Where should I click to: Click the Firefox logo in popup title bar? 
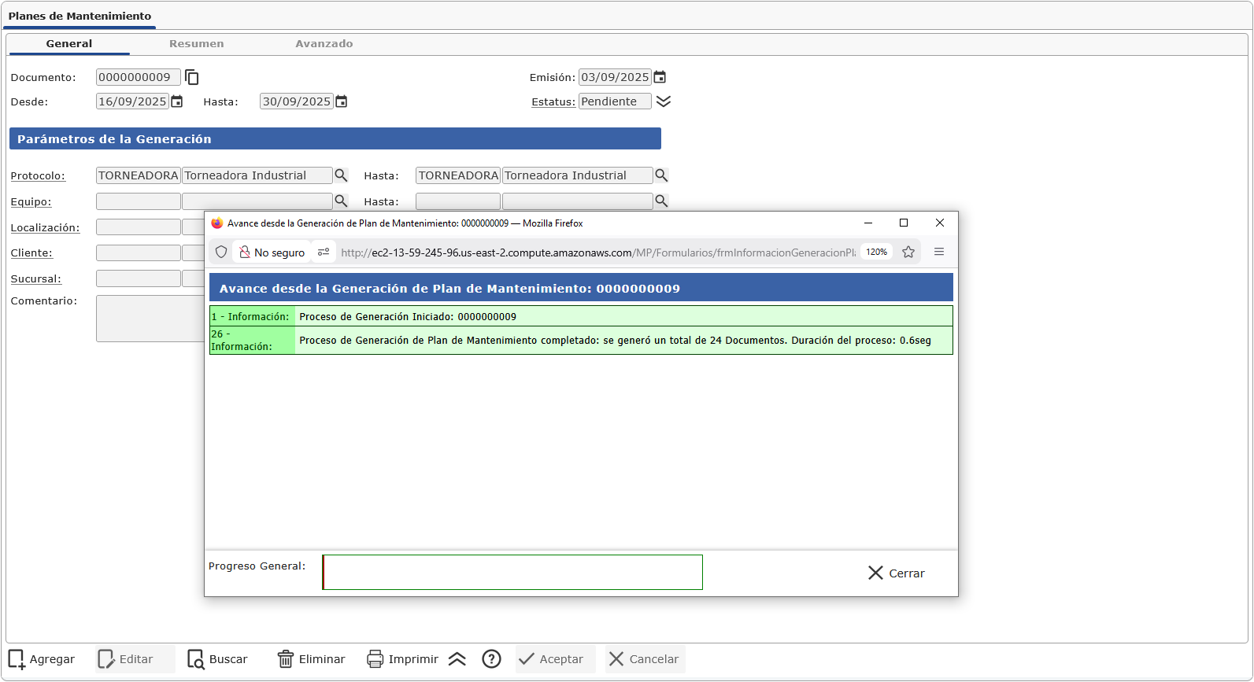tap(216, 223)
